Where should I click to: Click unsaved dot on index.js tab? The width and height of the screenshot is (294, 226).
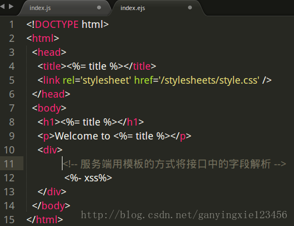pos(99,8)
